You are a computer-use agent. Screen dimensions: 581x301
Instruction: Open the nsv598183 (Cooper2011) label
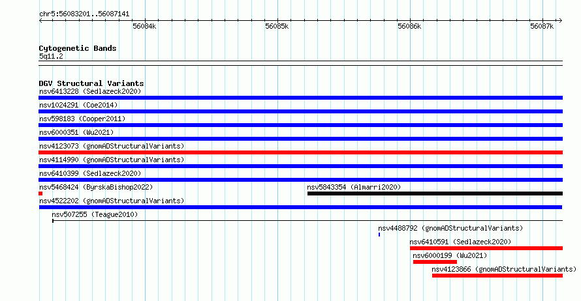coord(82,119)
